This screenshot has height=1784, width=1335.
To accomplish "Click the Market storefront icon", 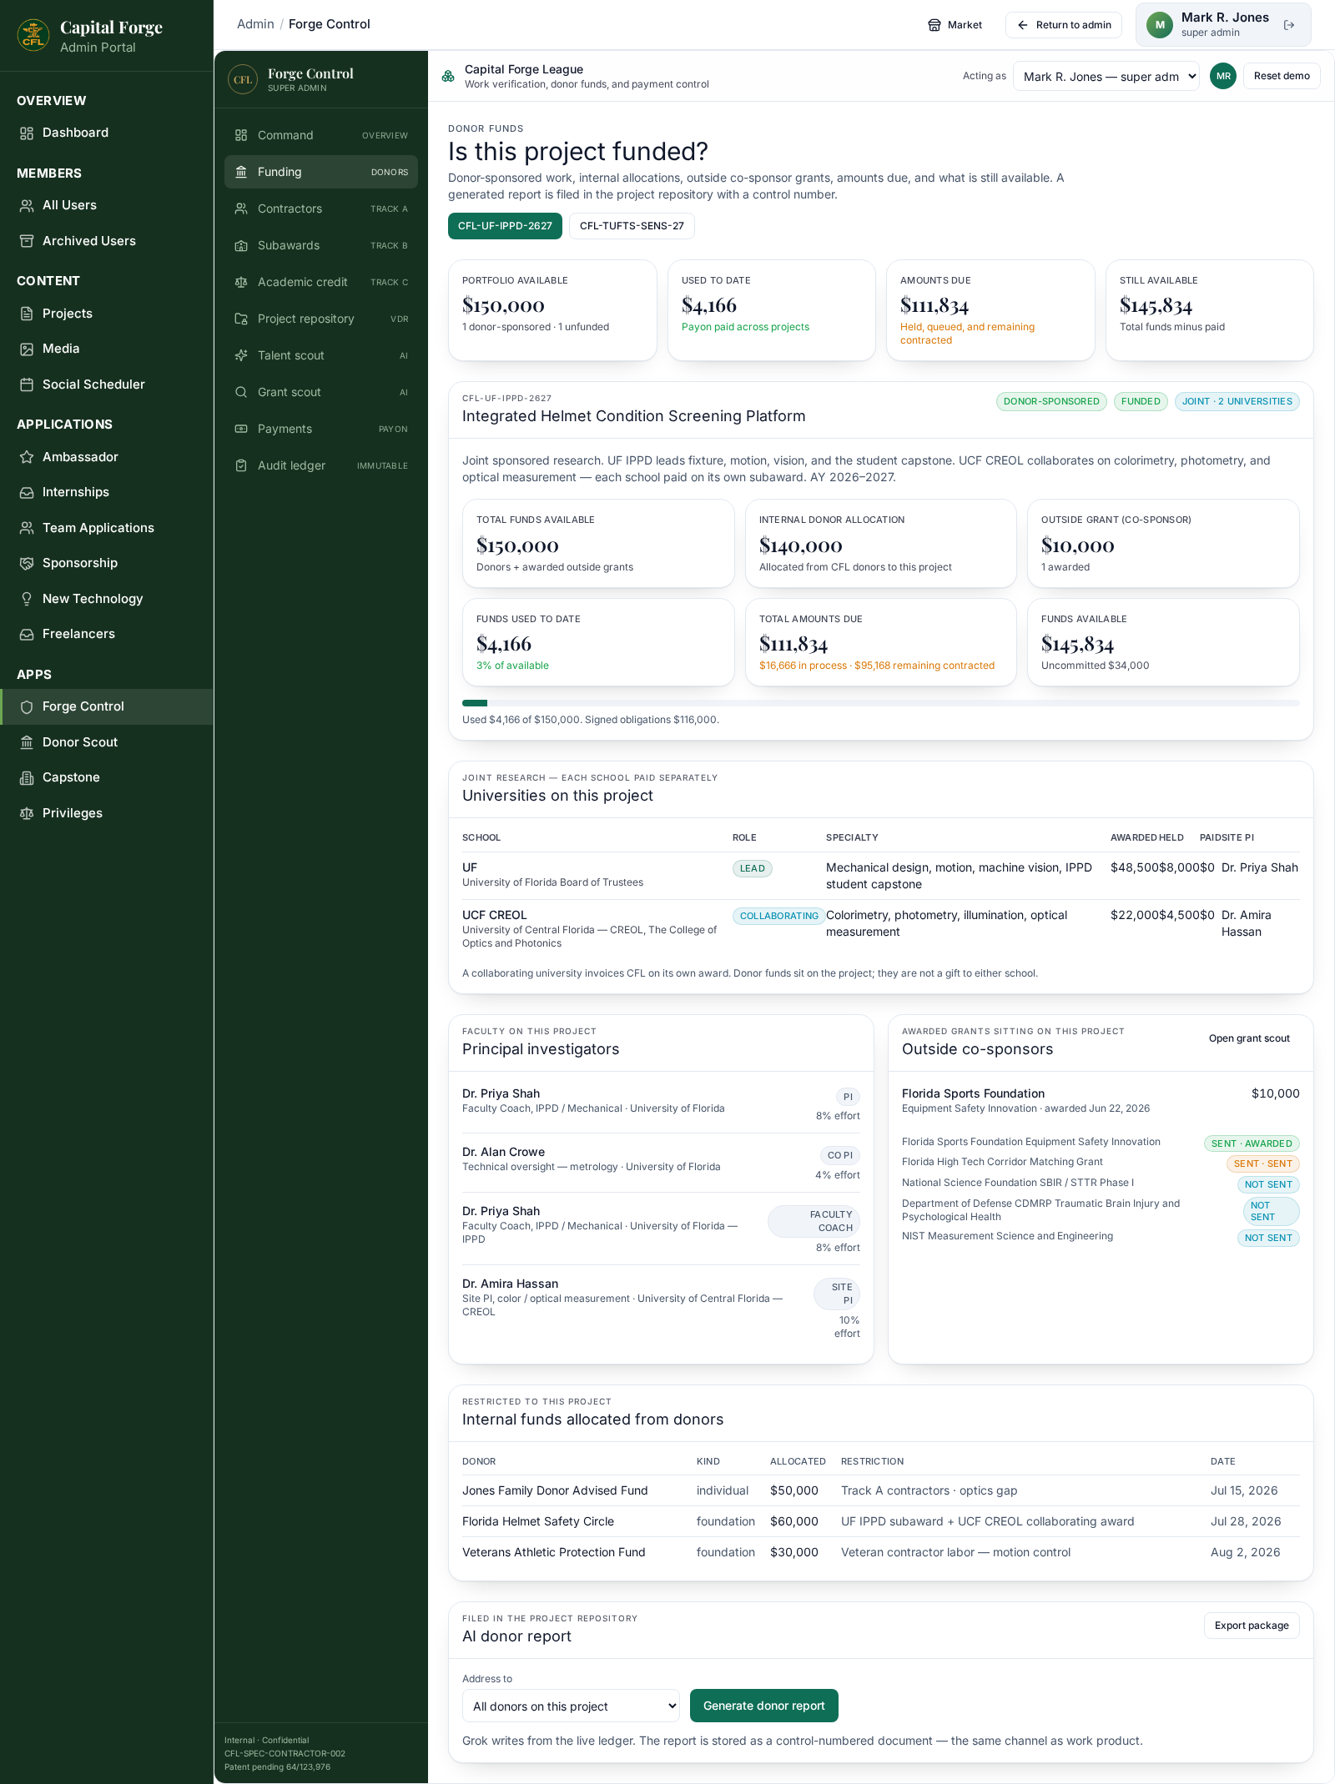I will click(x=934, y=25).
